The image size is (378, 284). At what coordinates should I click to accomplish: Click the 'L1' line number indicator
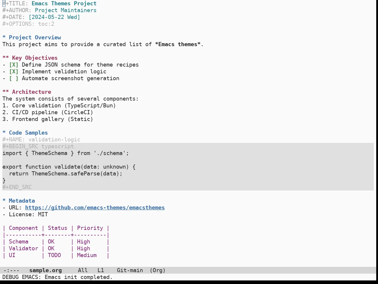click(x=101, y=270)
